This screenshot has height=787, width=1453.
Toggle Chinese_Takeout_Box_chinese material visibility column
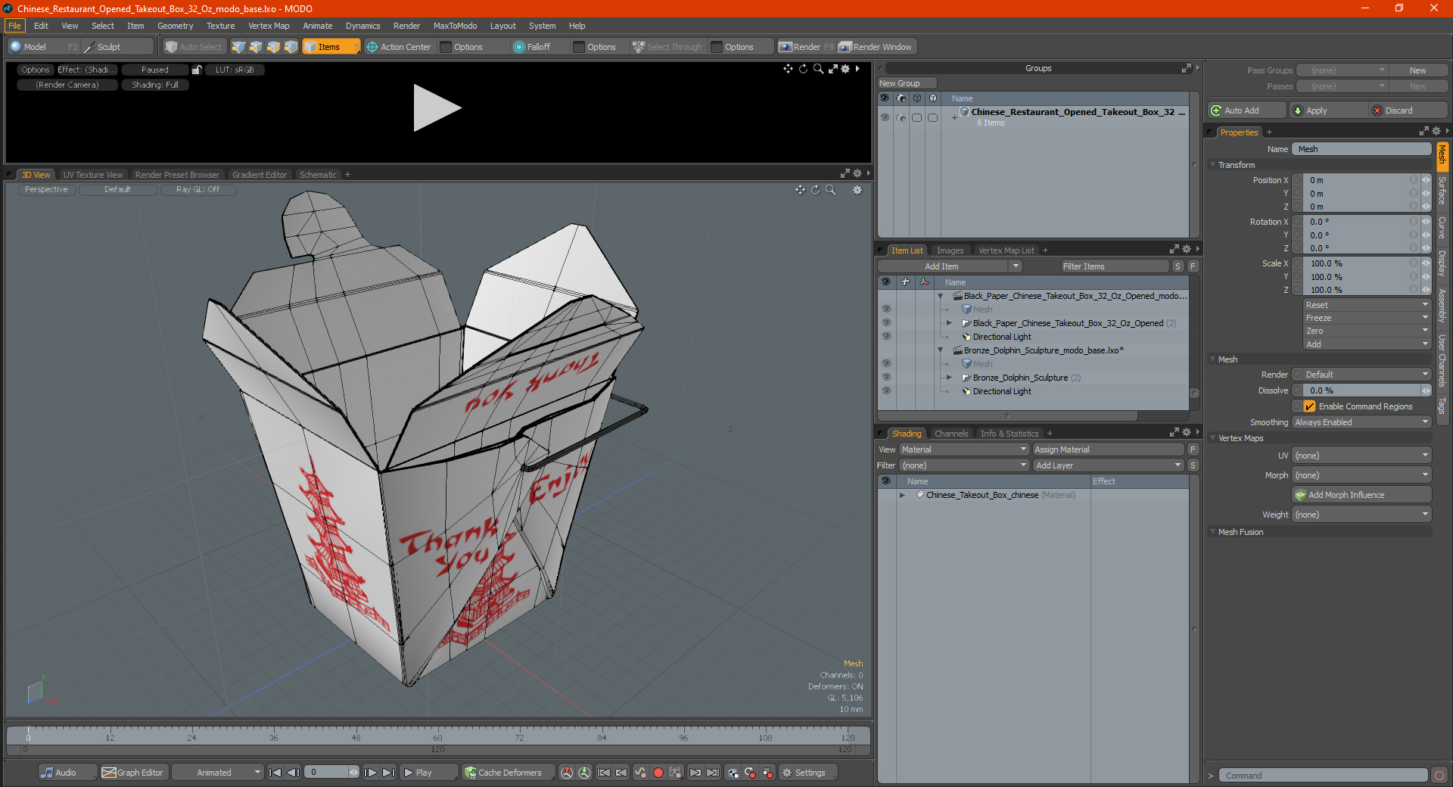[885, 495]
